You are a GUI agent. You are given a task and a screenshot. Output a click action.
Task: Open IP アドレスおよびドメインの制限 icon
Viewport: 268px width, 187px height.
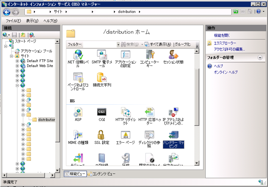173,116
